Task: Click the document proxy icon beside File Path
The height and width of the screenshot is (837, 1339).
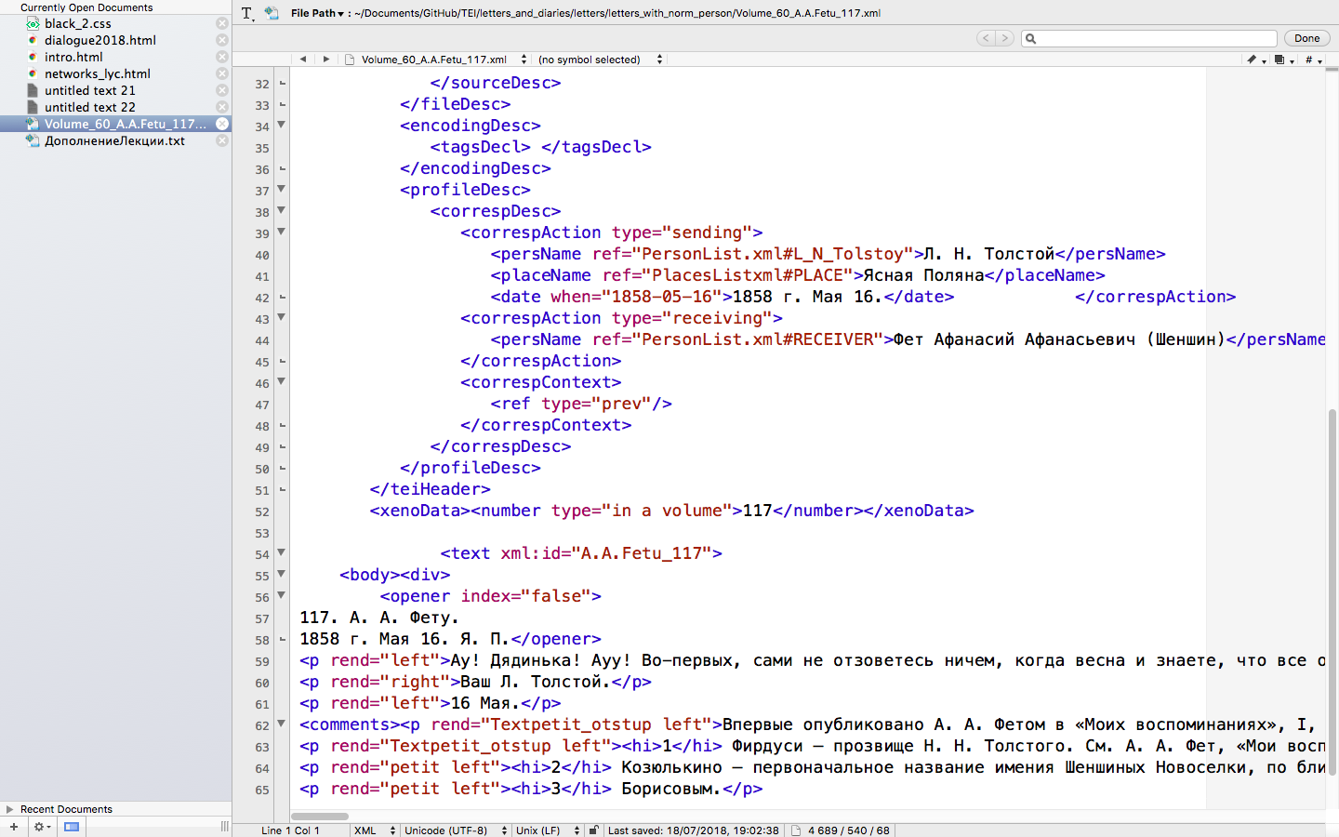Action: tap(272, 13)
